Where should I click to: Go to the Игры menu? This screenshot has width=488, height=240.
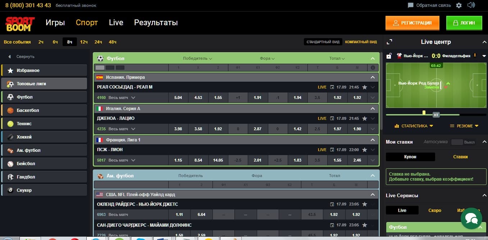(x=55, y=23)
